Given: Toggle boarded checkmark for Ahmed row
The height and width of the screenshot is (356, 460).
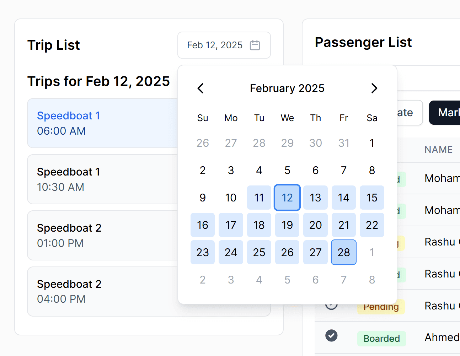Looking at the screenshot, I should pyautogui.click(x=331, y=335).
